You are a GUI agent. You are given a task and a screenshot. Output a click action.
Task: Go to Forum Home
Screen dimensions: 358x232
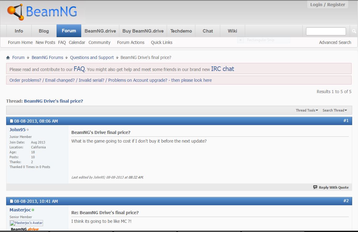point(20,42)
